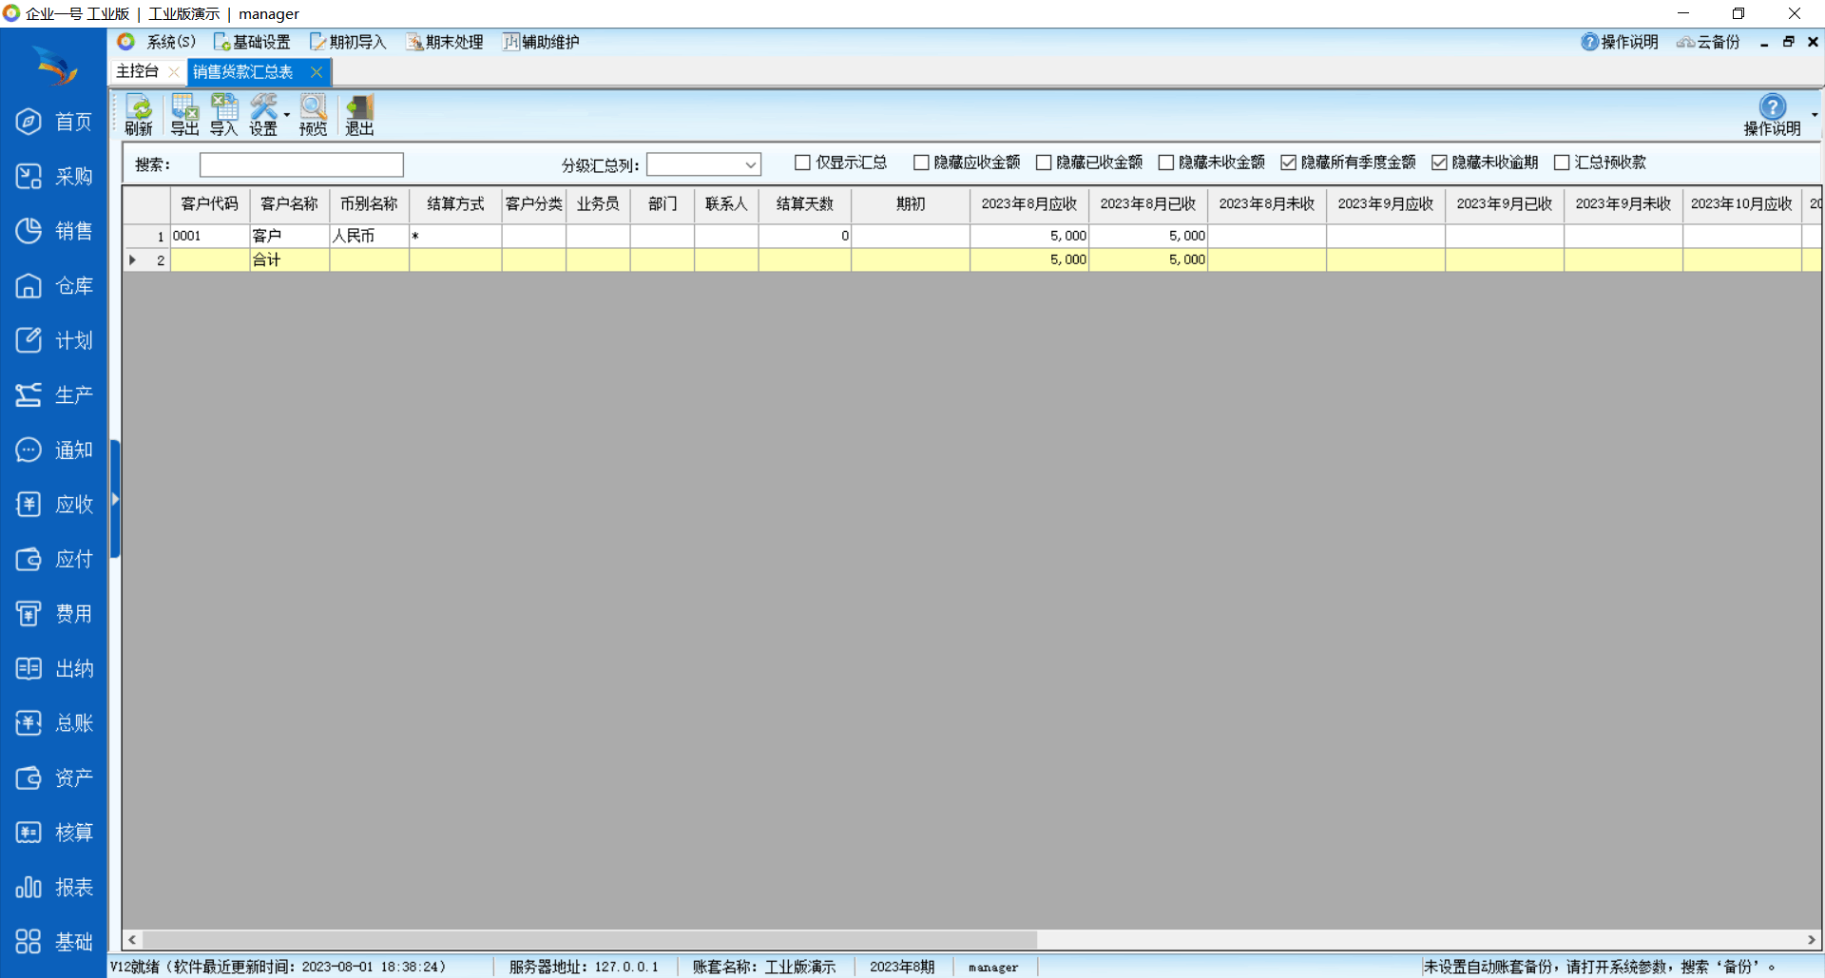Open 应收 receivables module in the sidebar
This screenshot has height=978, width=1825.
click(x=54, y=505)
